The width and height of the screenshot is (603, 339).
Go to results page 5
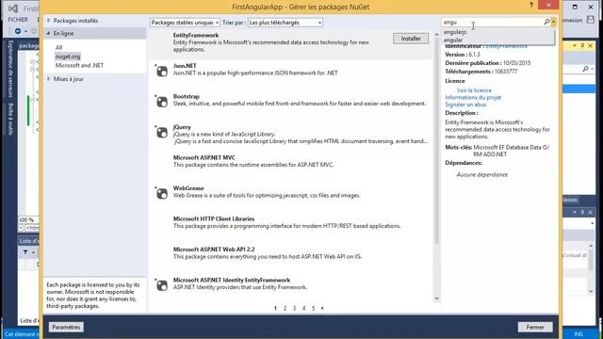coord(313,308)
